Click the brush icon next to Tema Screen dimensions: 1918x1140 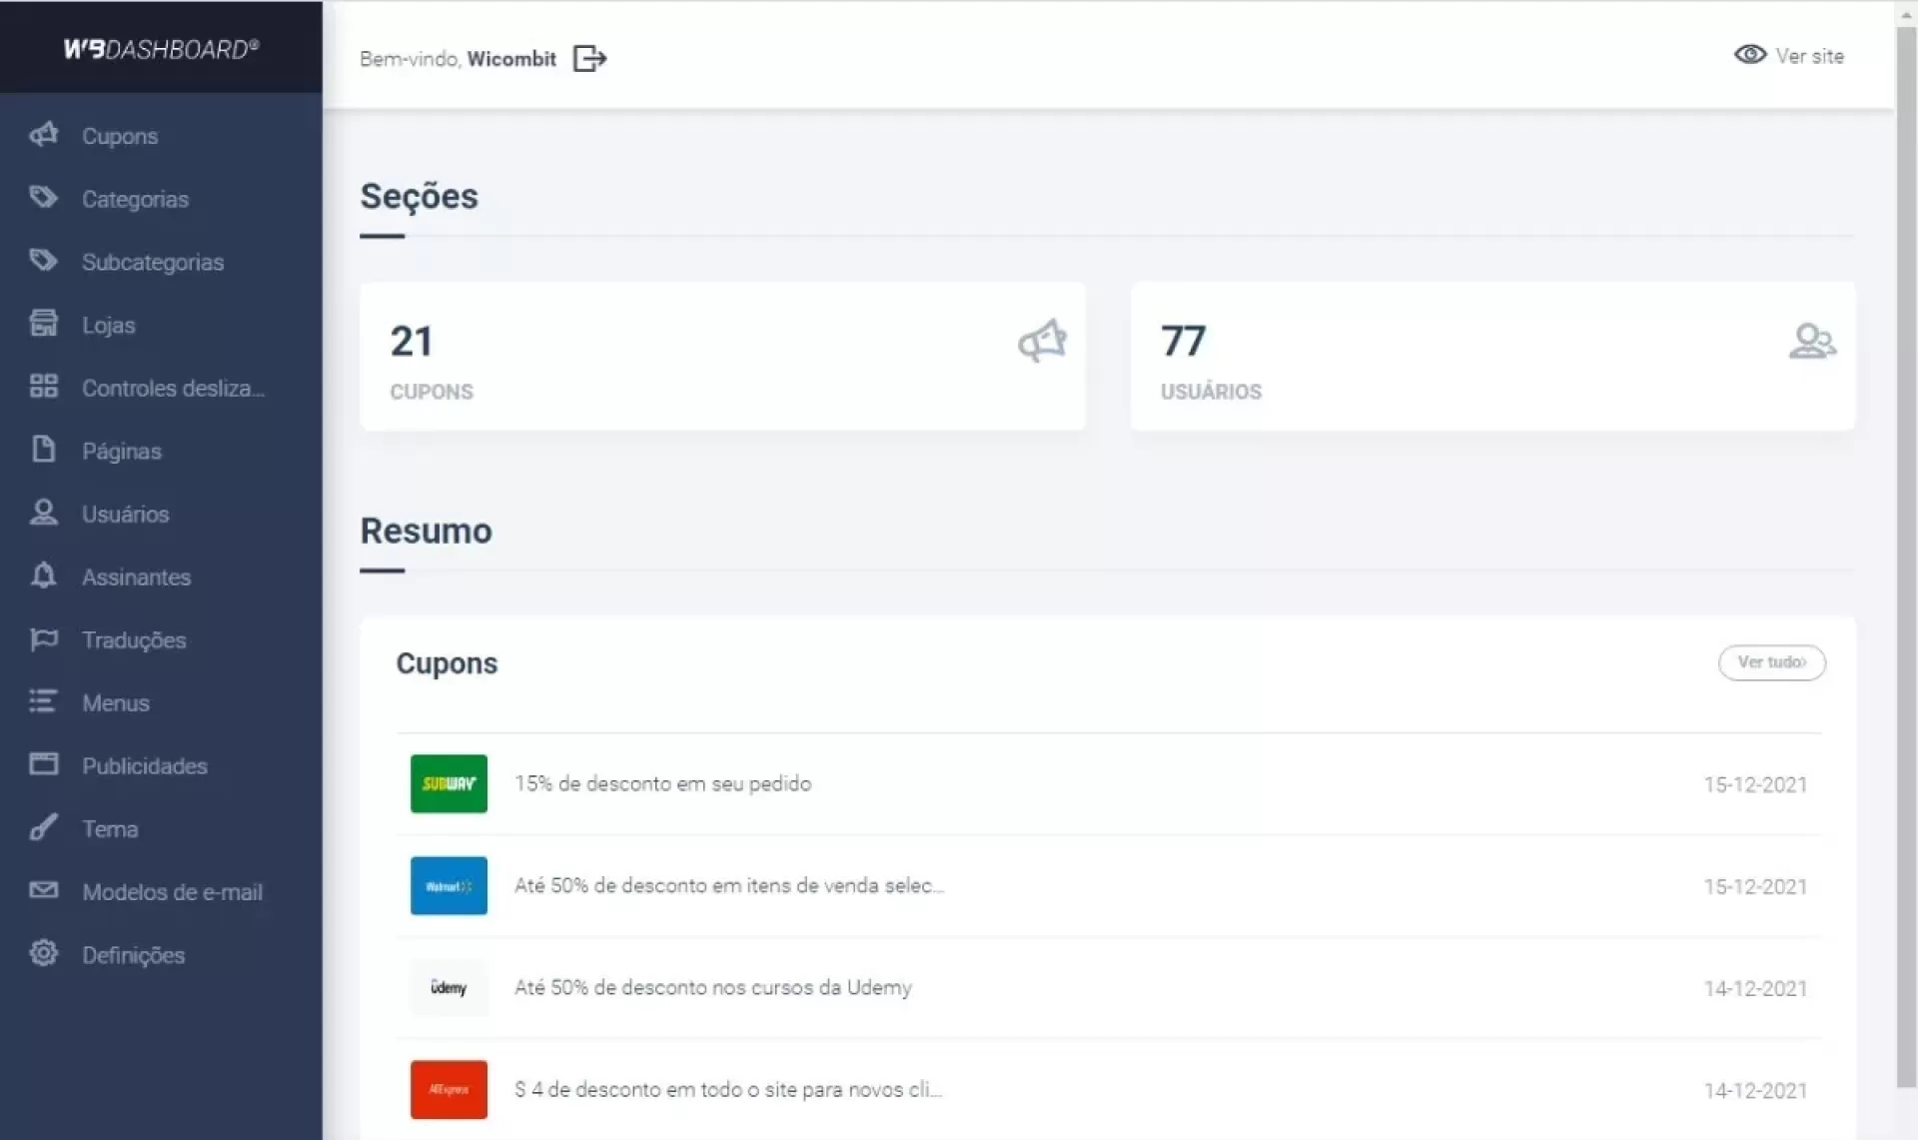pyautogui.click(x=43, y=828)
